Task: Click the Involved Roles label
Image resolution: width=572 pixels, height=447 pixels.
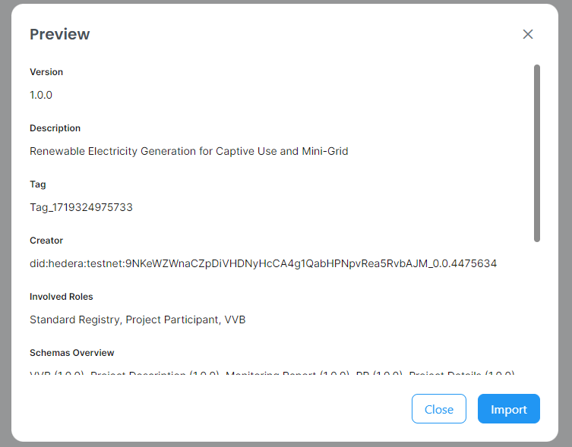Action: click(62, 297)
